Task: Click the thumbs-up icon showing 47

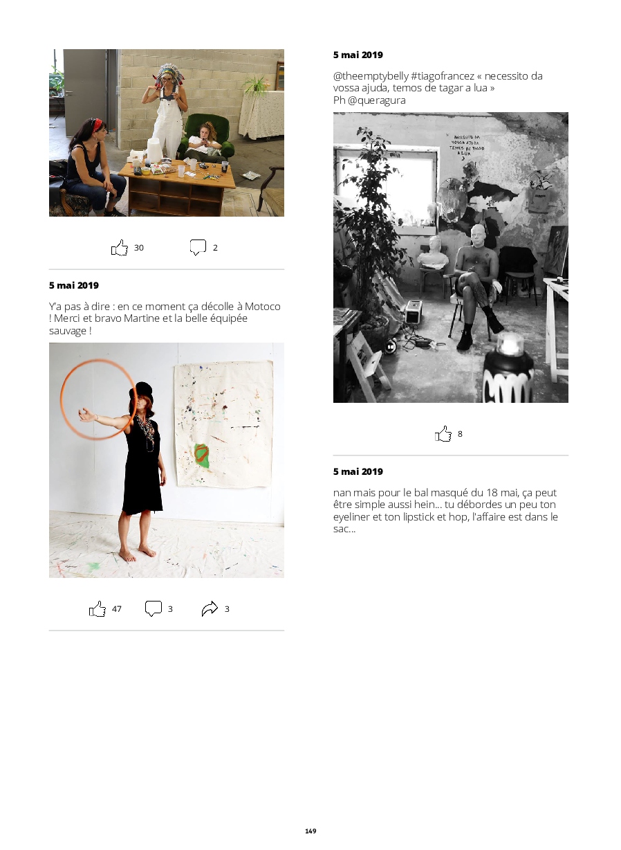Action: (x=98, y=608)
